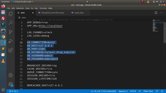Open the network status icon in top bar
The image size is (166, 93).
(154, 2)
